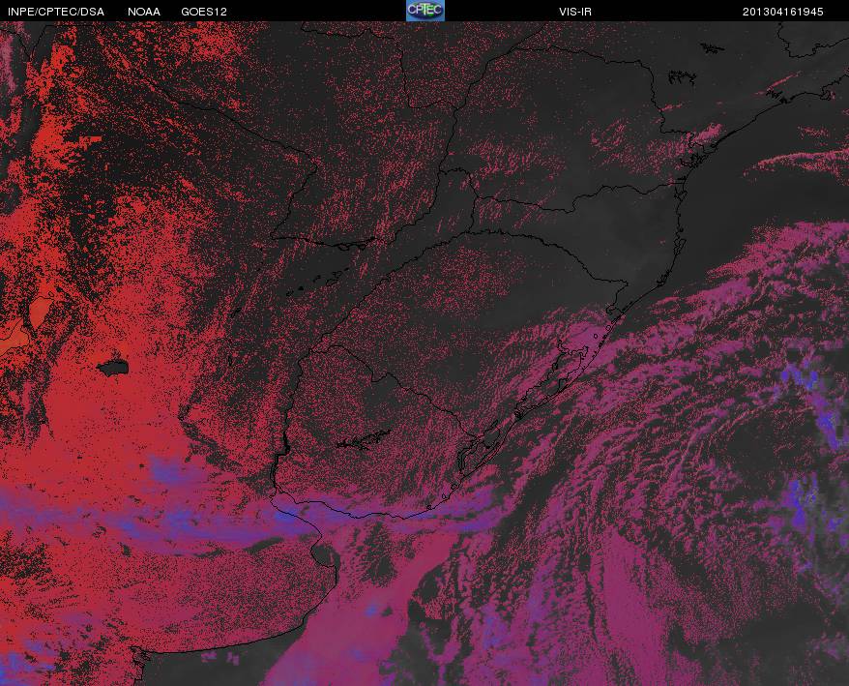Viewport: 849px width, 686px height.
Task: Click the NOAA label in the header
Action: [144, 12]
